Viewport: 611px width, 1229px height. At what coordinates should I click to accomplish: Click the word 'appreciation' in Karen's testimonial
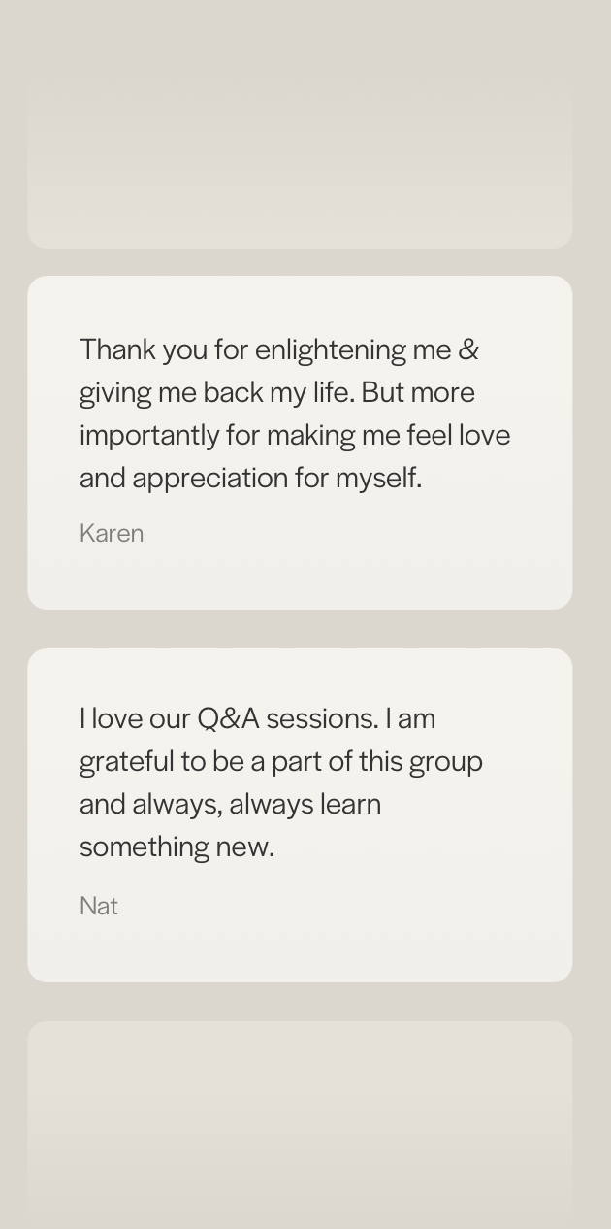[210, 479]
